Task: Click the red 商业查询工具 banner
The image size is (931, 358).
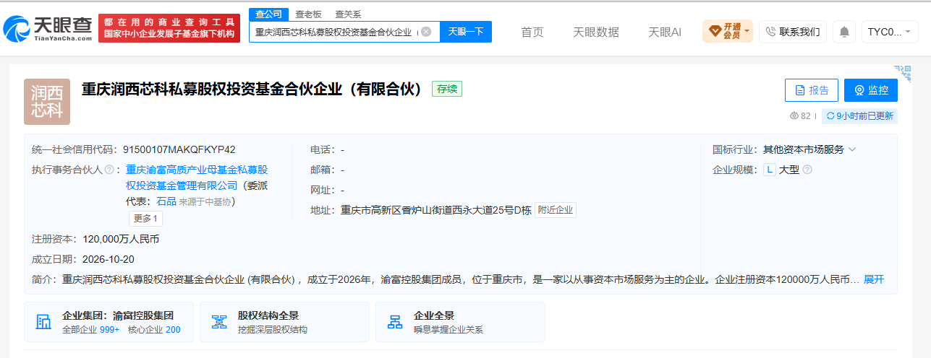Action: [x=169, y=29]
